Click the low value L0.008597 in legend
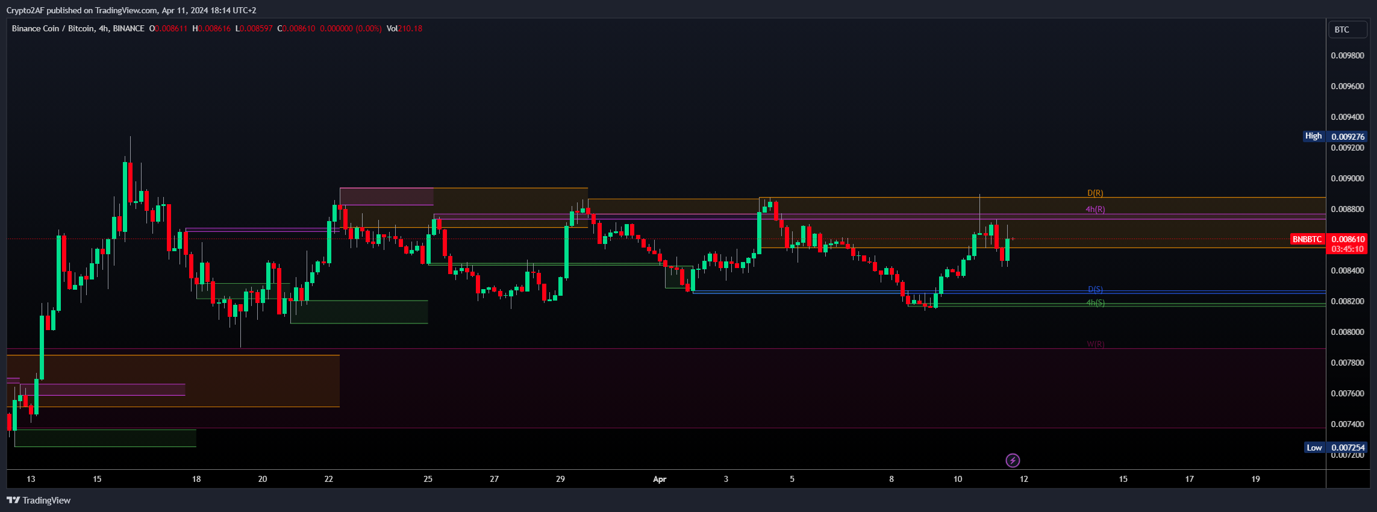The image size is (1377, 512). click(x=254, y=28)
